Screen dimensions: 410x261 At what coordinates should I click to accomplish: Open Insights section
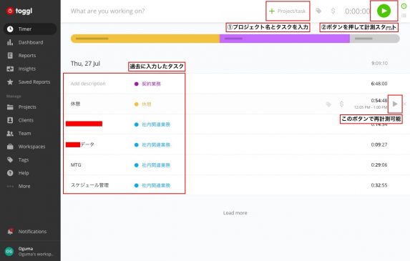click(x=27, y=69)
